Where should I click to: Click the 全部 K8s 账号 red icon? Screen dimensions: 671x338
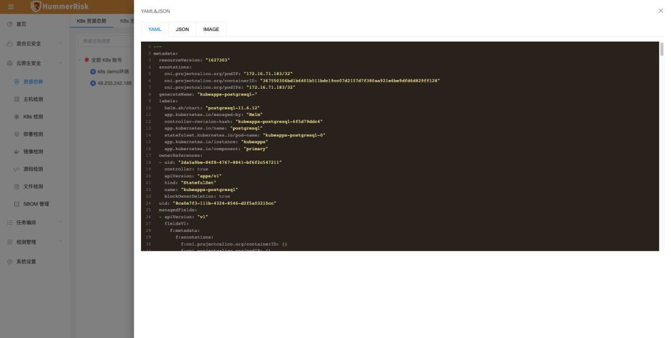tap(86, 60)
